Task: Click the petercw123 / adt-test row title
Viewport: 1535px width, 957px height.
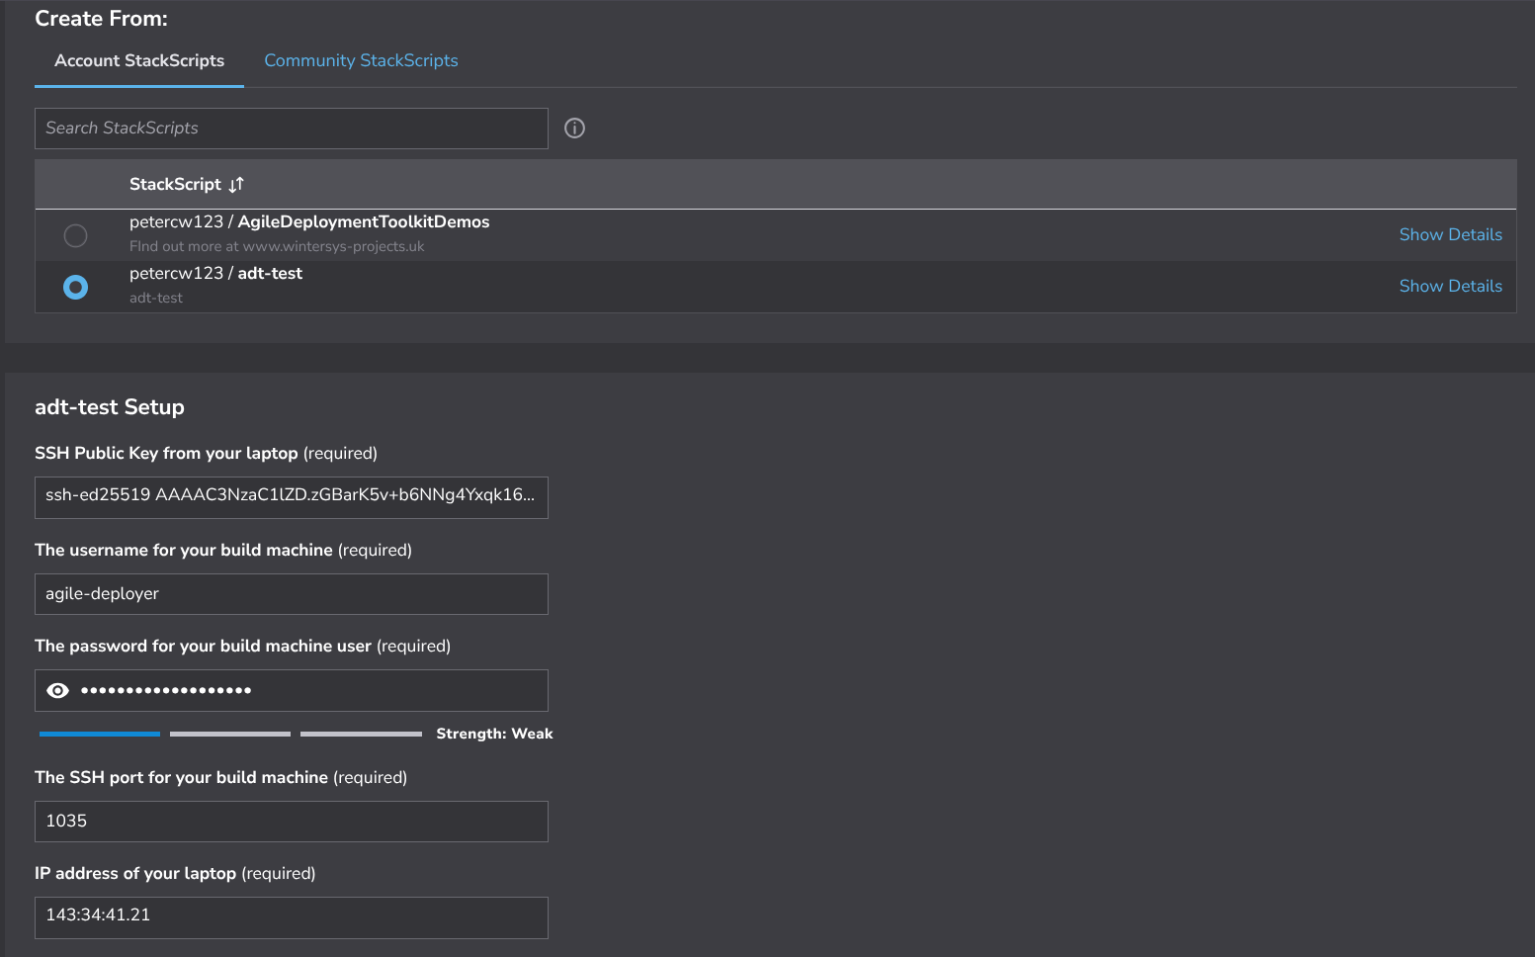Action: [215, 274]
